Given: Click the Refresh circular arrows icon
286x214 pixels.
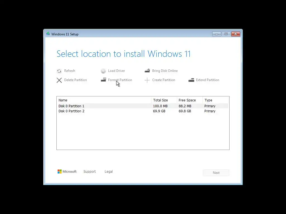Looking at the screenshot, I should tap(59, 71).
